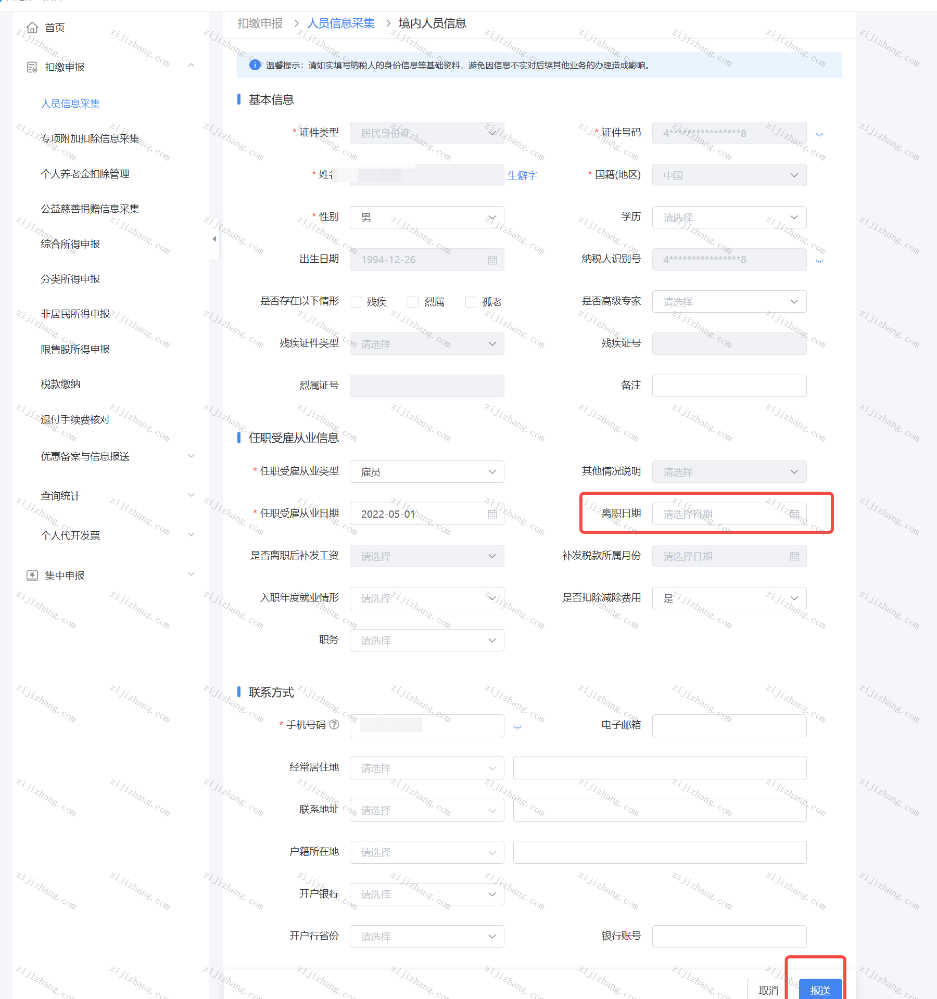Open the 是否扣除减除费用 dropdown

(729, 598)
